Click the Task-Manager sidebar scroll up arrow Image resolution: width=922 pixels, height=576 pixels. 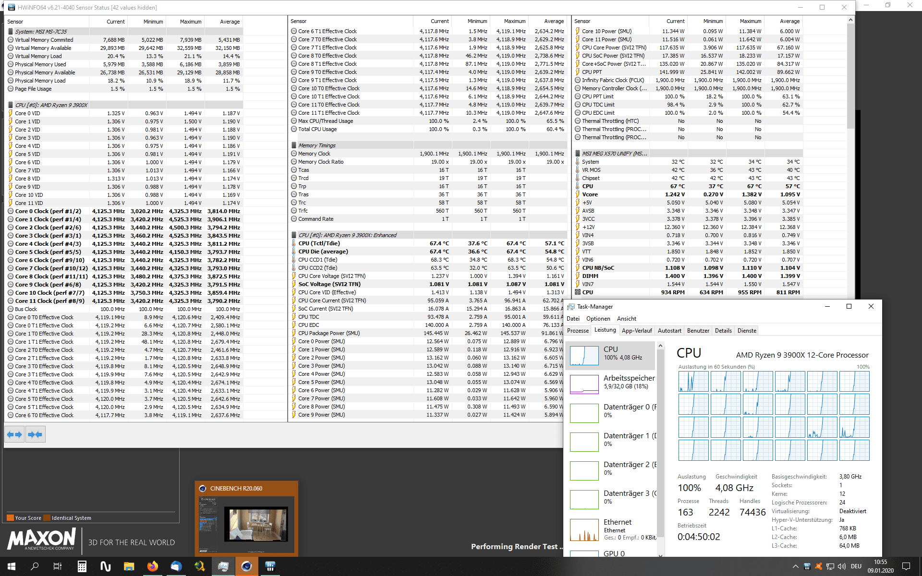pyautogui.click(x=660, y=346)
